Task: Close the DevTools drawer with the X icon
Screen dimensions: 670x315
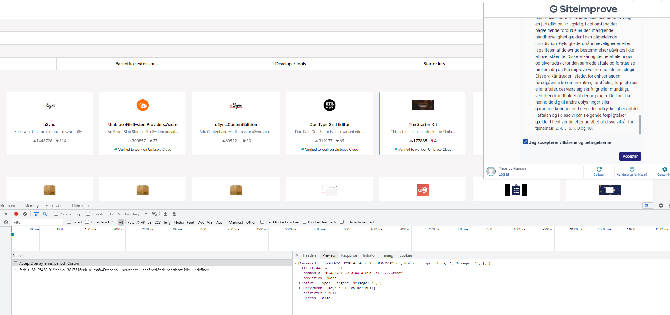Action: pyautogui.click(x=6, y=214)
